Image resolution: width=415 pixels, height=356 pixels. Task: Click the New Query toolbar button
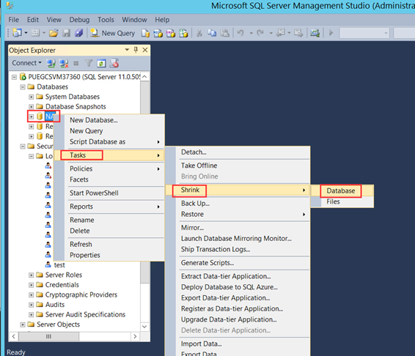[112, 33]
